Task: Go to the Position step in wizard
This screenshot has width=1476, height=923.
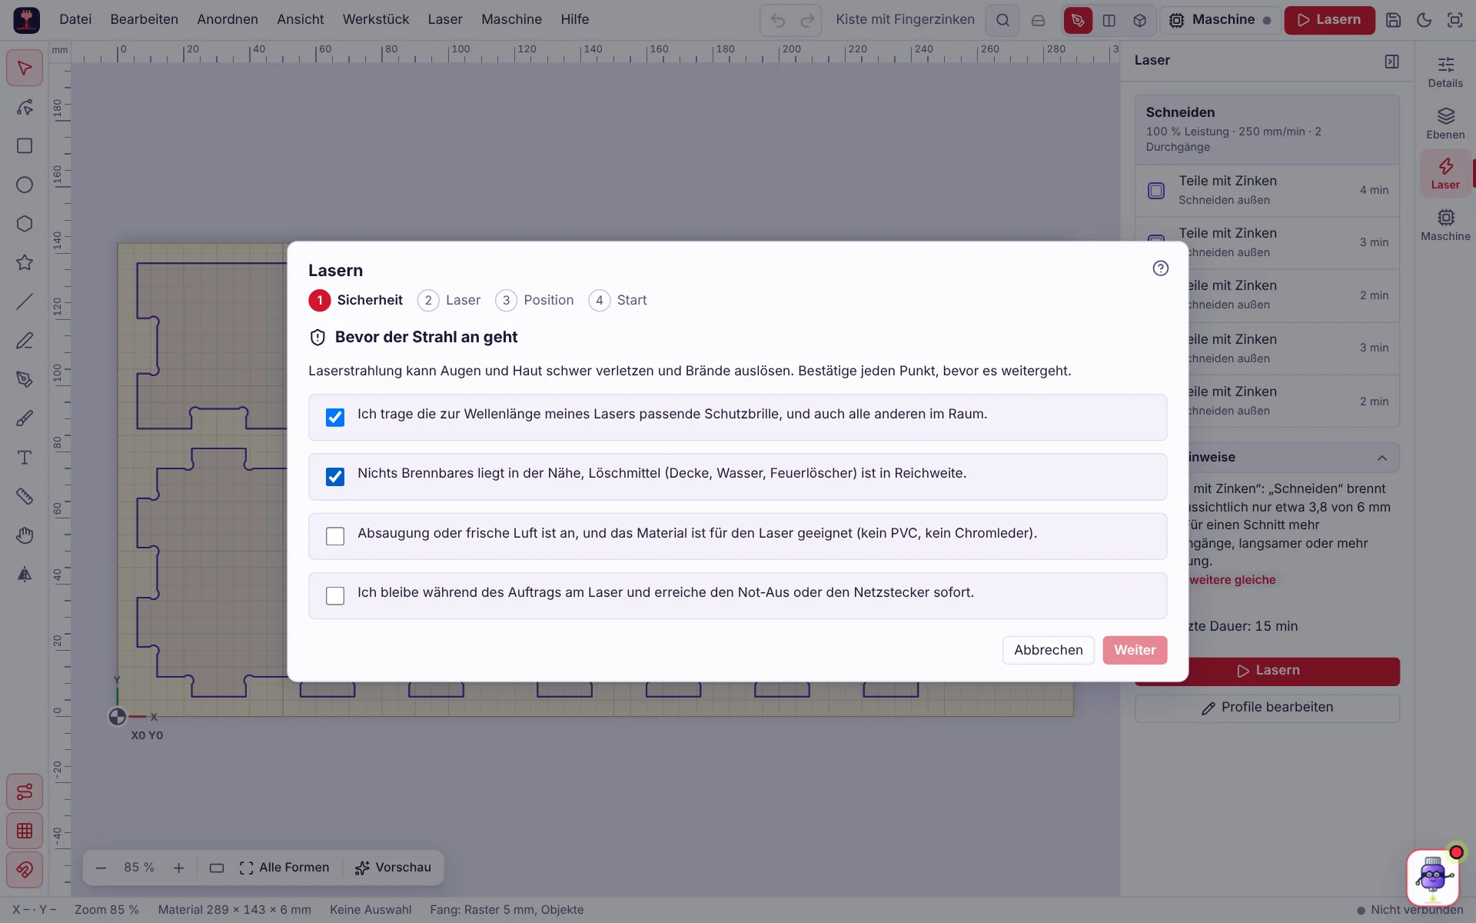Action: coord(535,300)
